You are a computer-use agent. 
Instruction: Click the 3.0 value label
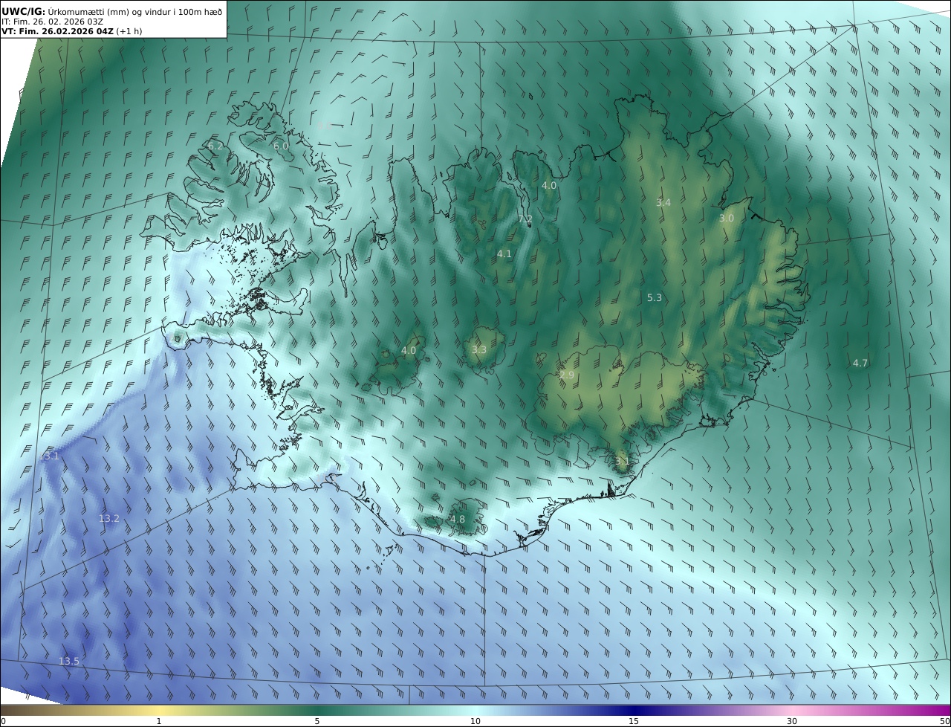727,219
